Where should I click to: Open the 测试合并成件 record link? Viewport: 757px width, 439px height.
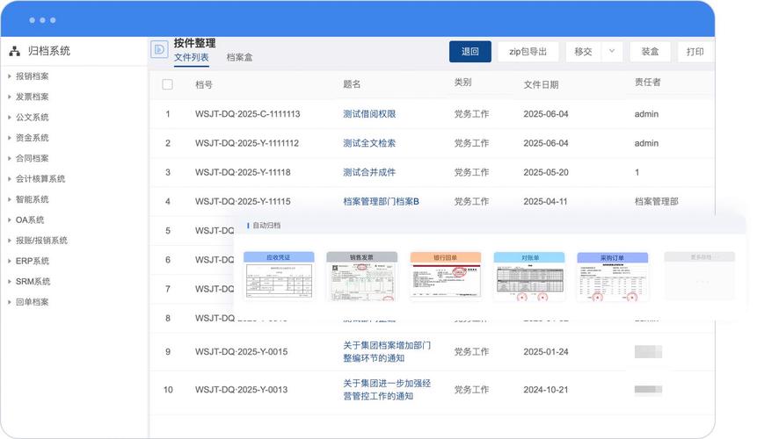click(x=369, y=172)
